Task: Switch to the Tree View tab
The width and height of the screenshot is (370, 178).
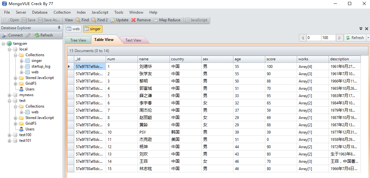Action: (x=78, y=40)
